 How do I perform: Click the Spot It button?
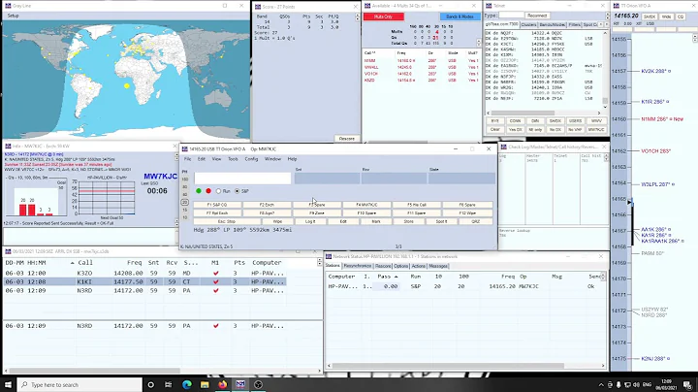(x=442, y=221)
